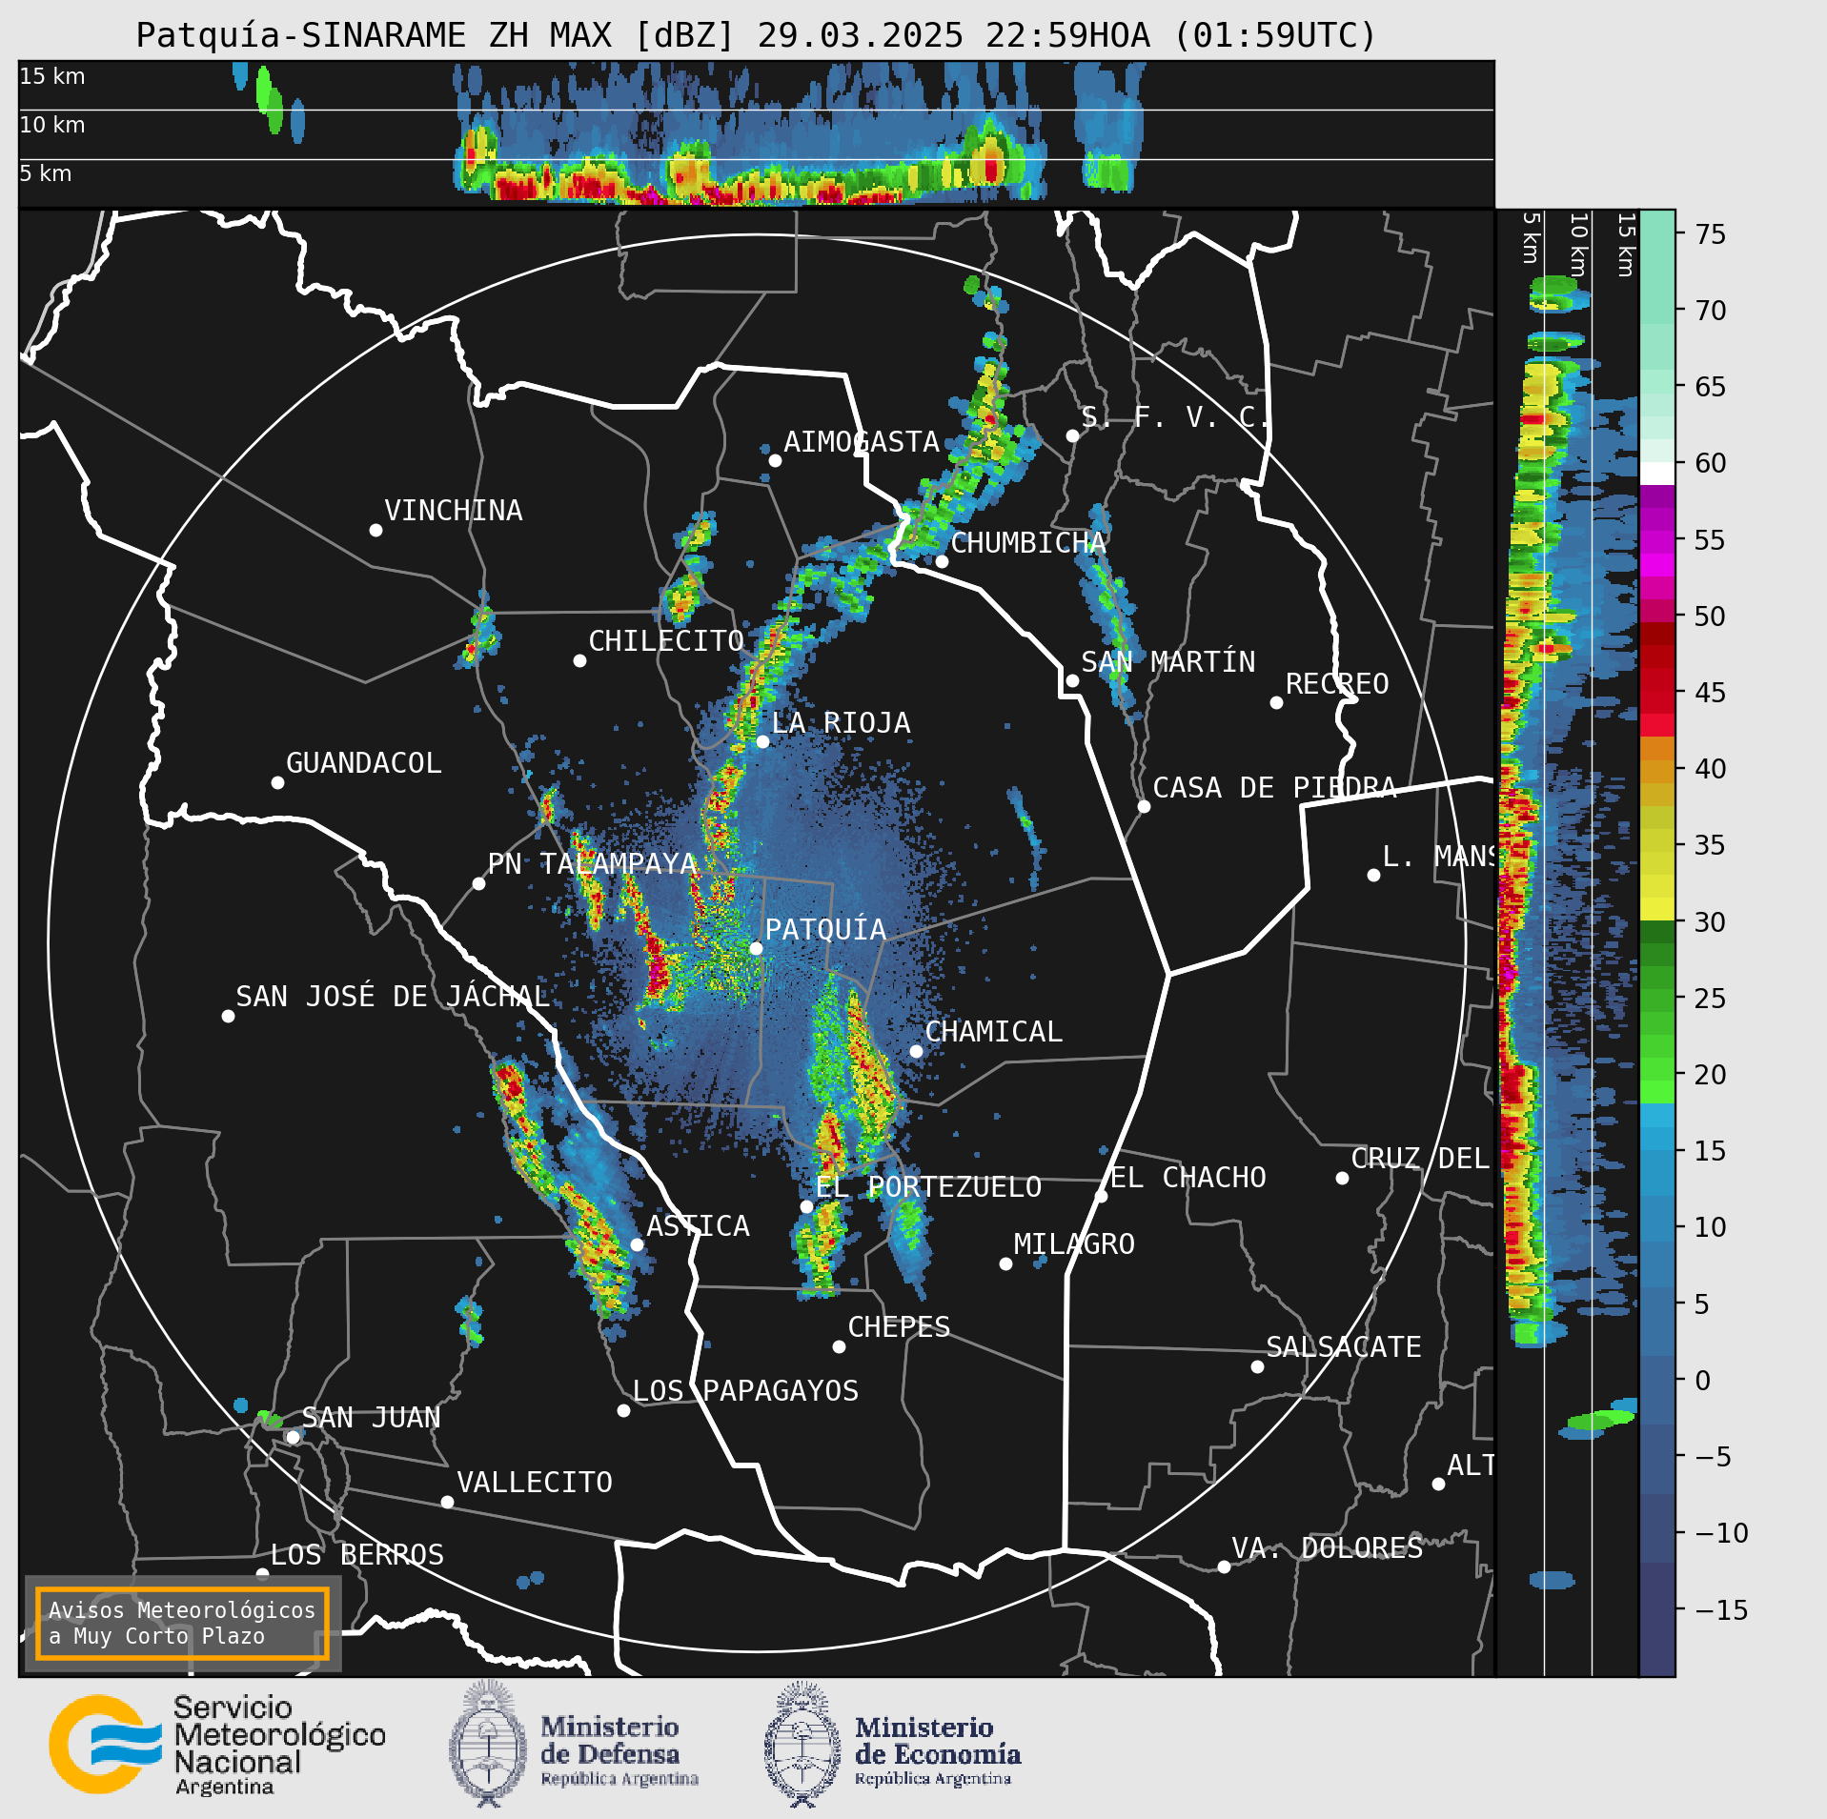The height and width of the screenshot is (1819, 1827).
Task: Click the Cruz del Eje location dot
Action: (1342, 1178)
